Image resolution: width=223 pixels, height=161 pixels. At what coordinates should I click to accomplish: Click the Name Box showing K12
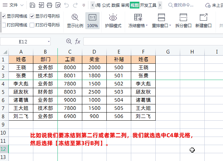[23, 42]
